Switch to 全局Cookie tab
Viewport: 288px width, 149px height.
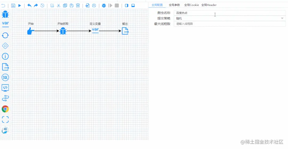(x=191, y=5)
